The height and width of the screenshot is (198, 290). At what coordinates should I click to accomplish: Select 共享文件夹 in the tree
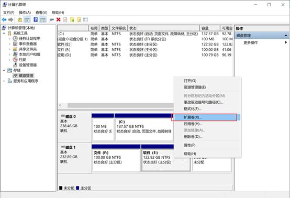(x=28, y=49)
